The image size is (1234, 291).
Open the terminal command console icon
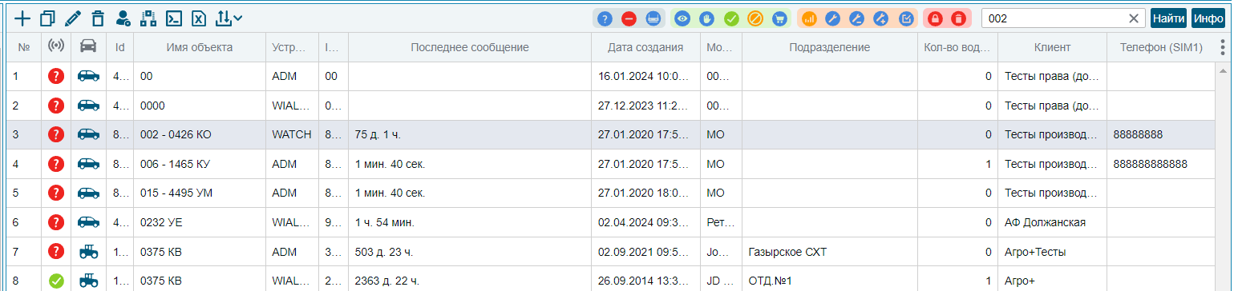173,18
